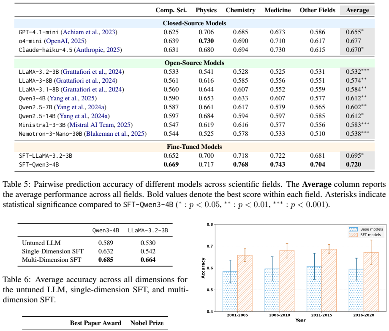This screenshot has height=331, width=389.
Task: Click the 0.532 average for LLaMA-3.2-3B
Action: [354, 72]
